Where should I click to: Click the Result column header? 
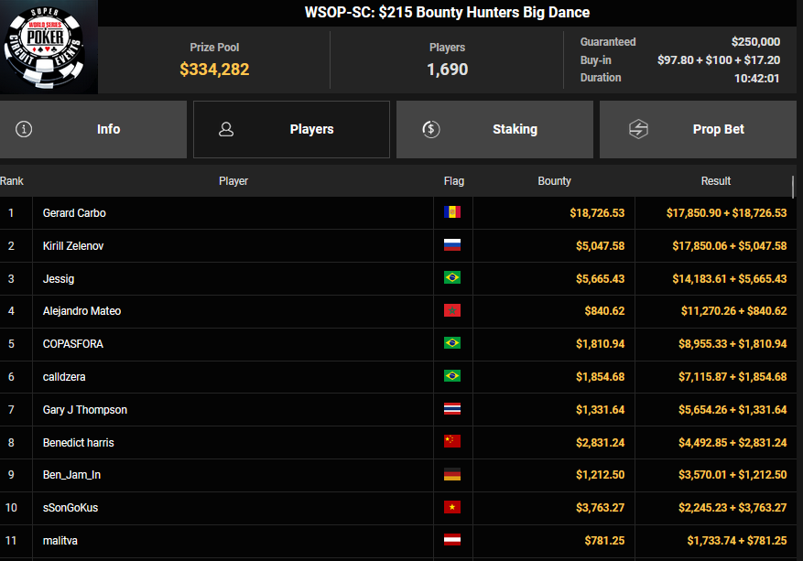715,181
